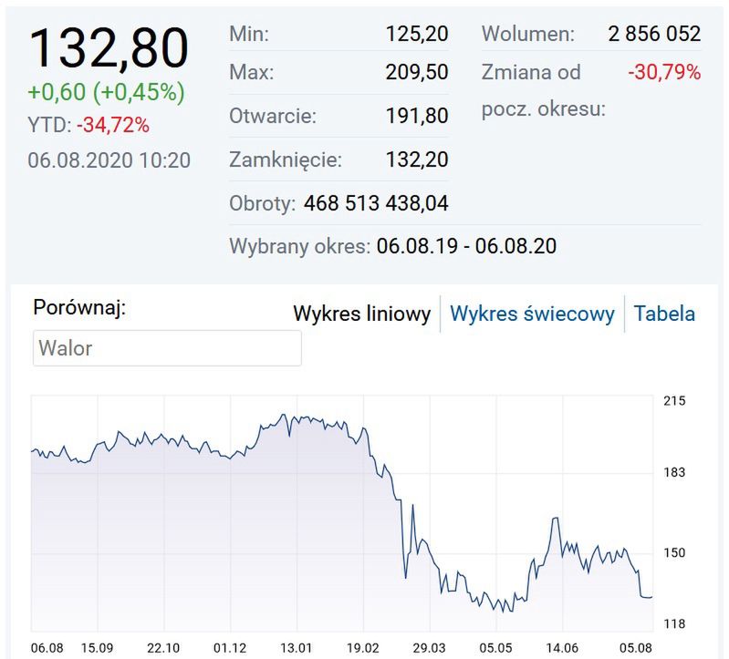Select the 19.02 date marker below chart
This screenshot has width=729, height=659.
click(363, 648)
